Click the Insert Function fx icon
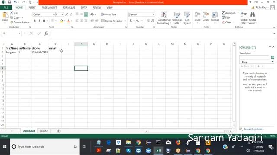The image size is (277, 155). pyautogui.click(x=46, y=34)
